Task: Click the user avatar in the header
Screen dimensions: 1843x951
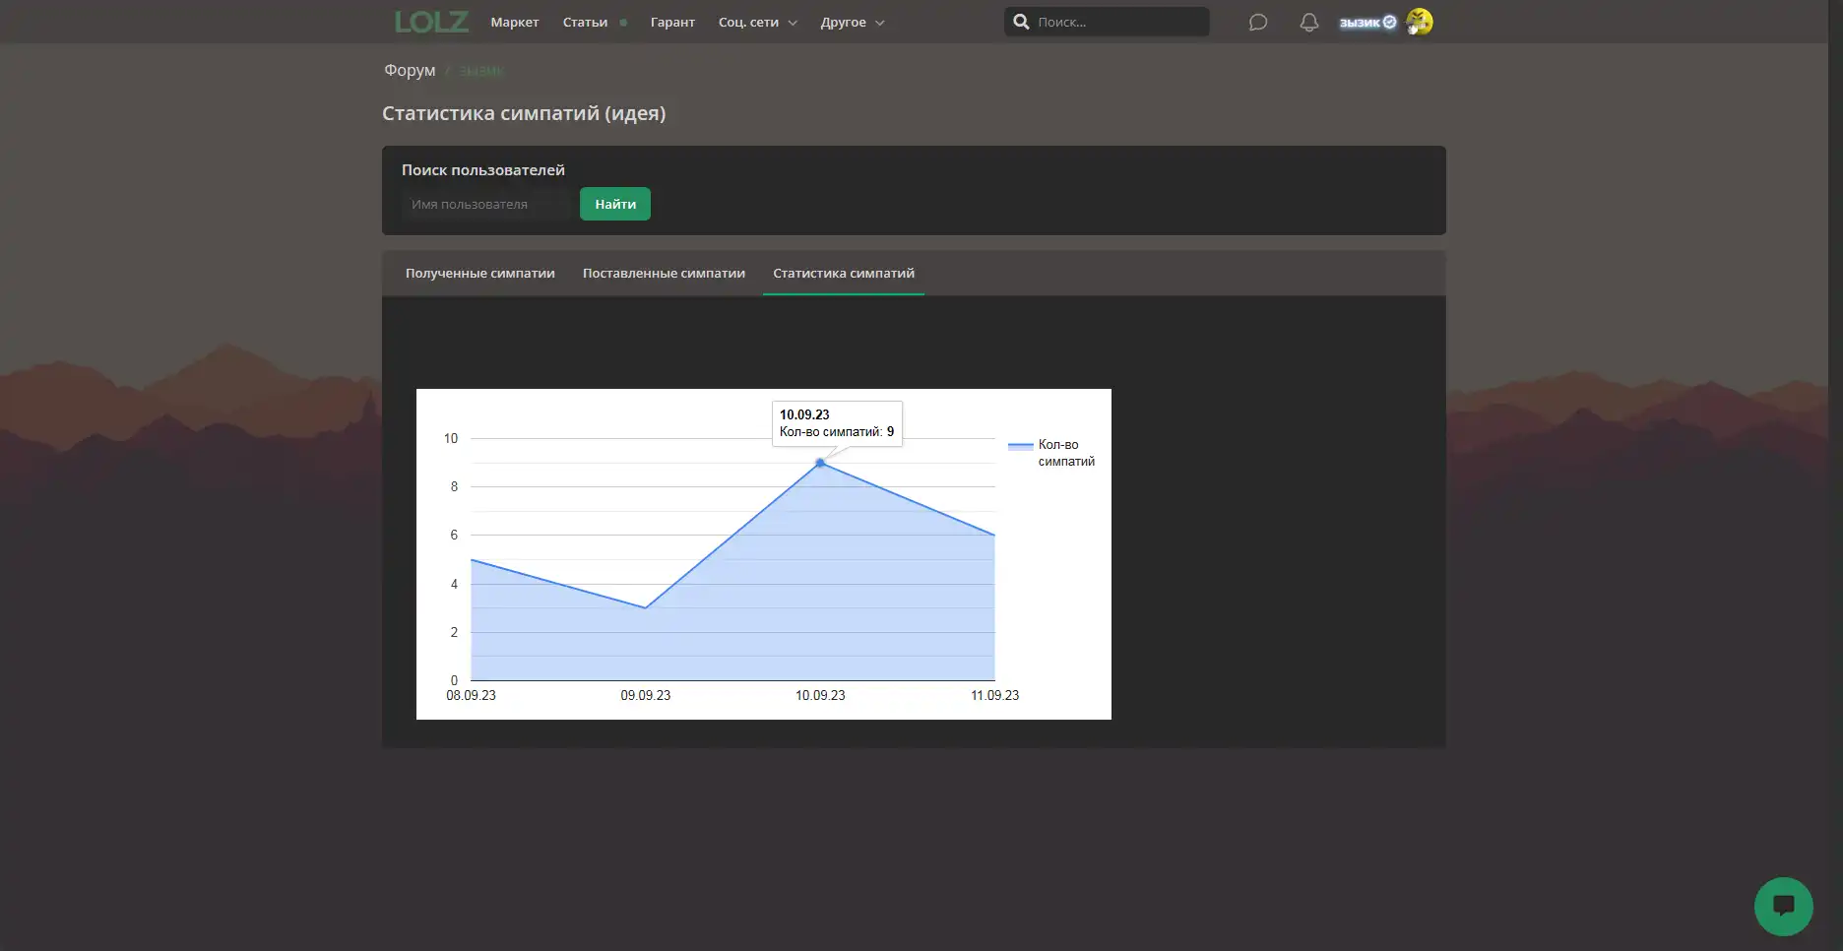Action: click(1419, 22)
